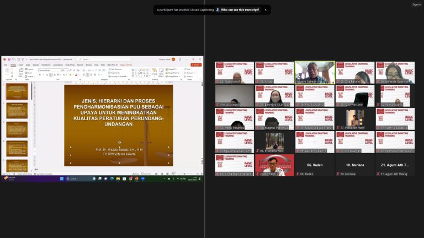Click the PowerPoint title bar search box
This screenshot has width=424, height=238.
97,59
